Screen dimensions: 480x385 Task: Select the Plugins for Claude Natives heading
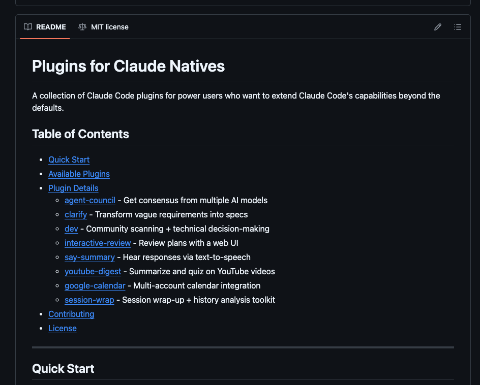click(x=128, y=66)
